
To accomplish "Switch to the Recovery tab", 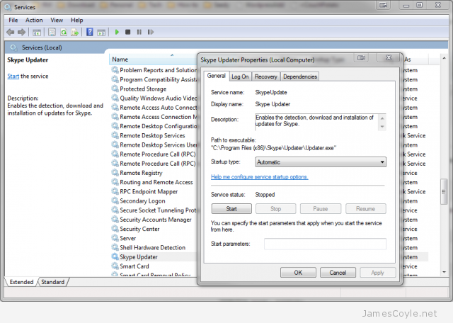I will 266,76.
